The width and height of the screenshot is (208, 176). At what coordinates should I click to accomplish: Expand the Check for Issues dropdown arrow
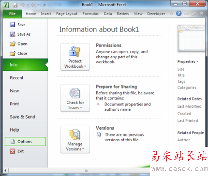(x=81, y=107)
